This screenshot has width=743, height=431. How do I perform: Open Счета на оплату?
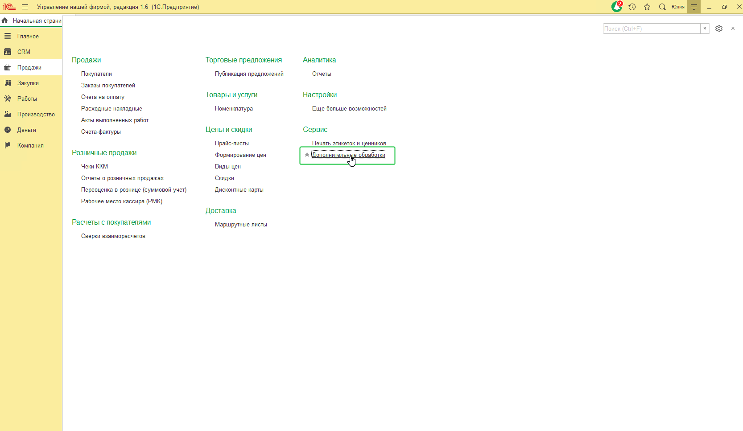click(x=103, y=97)
